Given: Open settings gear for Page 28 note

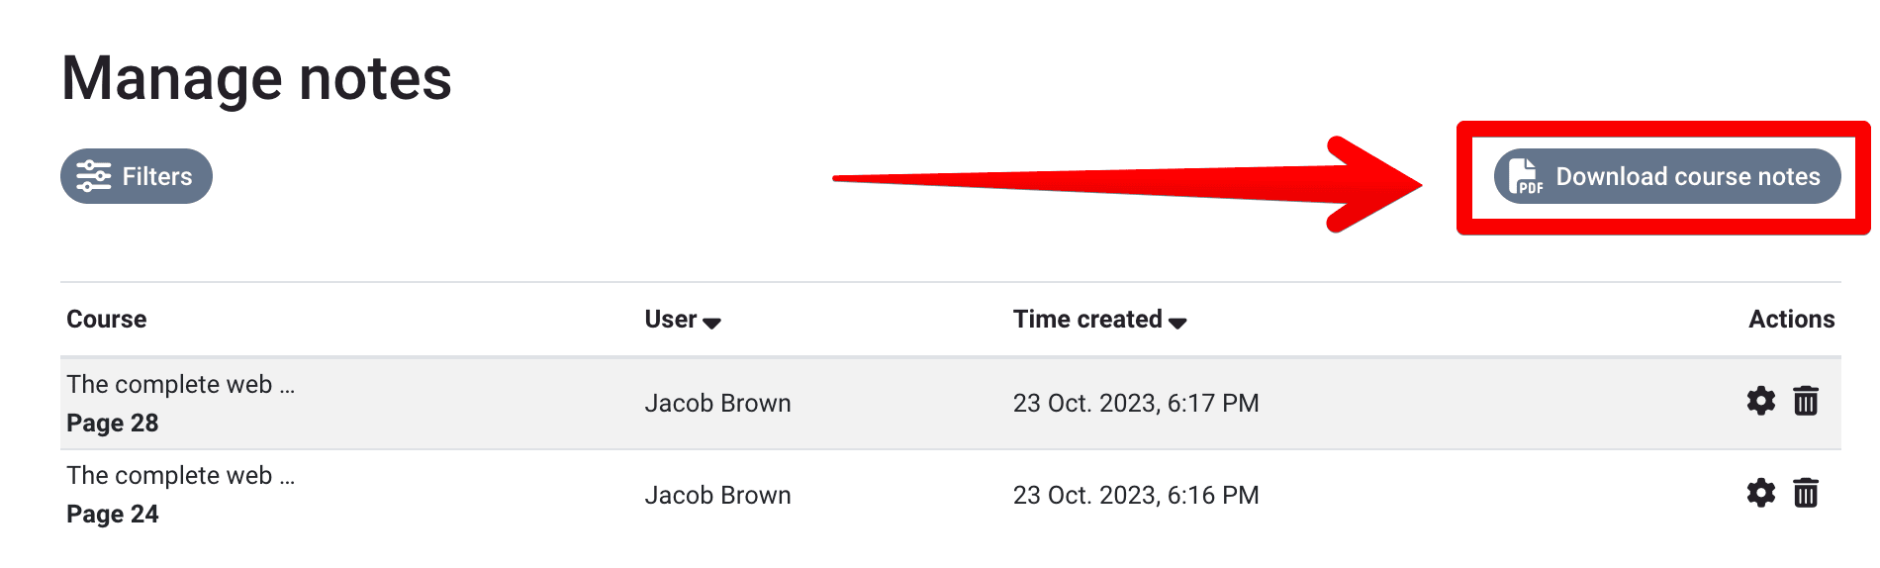Looking at the screenshot, I should [1760, 401].
